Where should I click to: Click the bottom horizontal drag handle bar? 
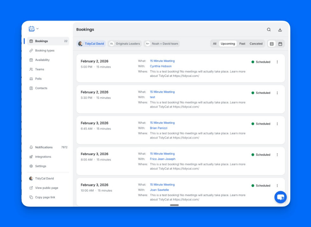174,205
